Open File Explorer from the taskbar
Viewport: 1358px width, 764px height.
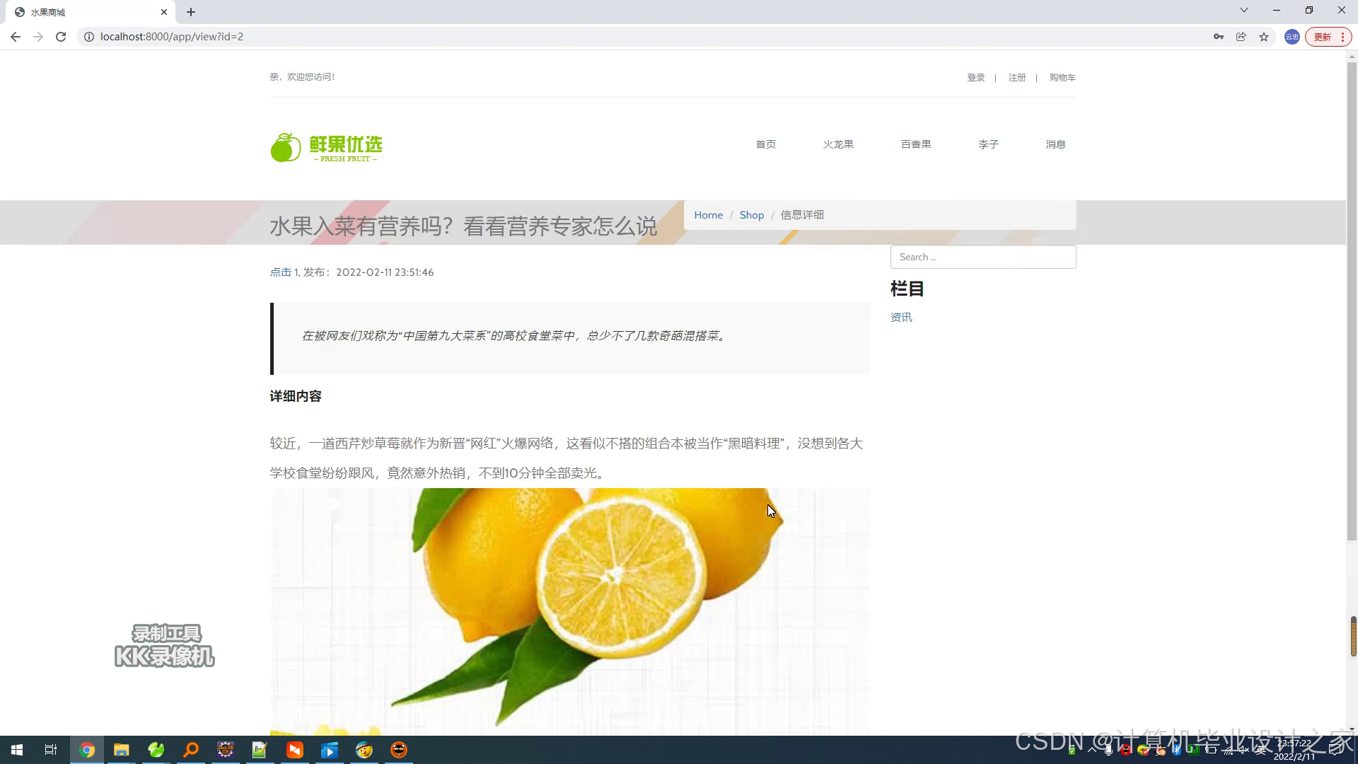pos(122,750)
